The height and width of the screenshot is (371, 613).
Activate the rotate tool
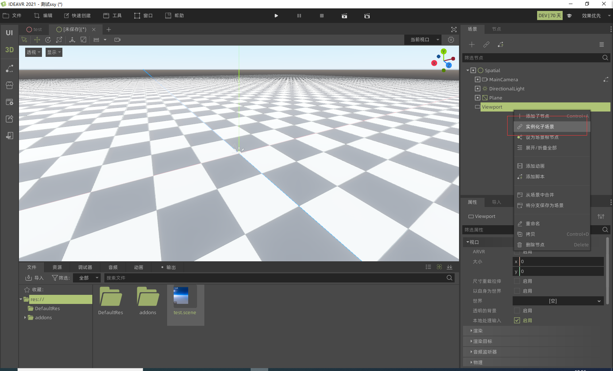tap(48, 40)
